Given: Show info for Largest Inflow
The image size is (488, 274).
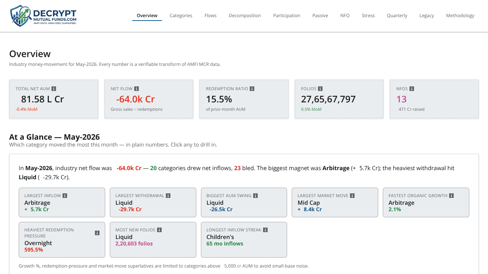Looking at the screenshot, I should pyautogui.click(x=65, y=196).
